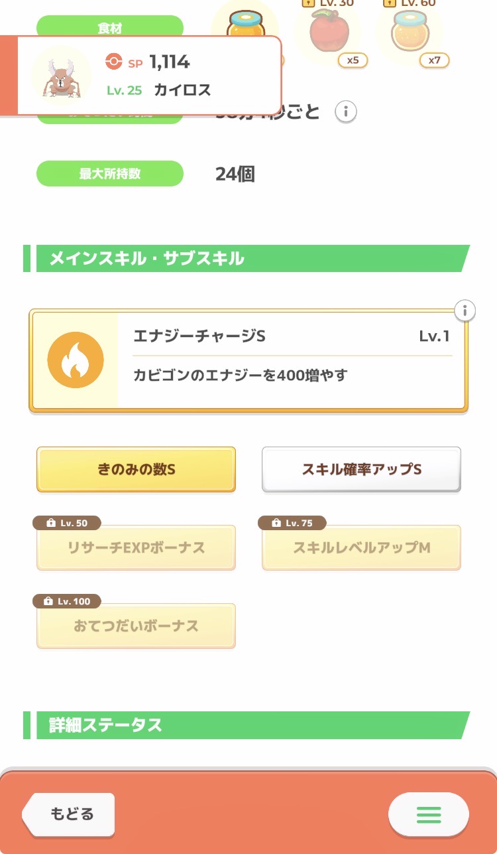Tap the honey jar ingredient icon
497x854 pixels.
[x=246, y=25]
